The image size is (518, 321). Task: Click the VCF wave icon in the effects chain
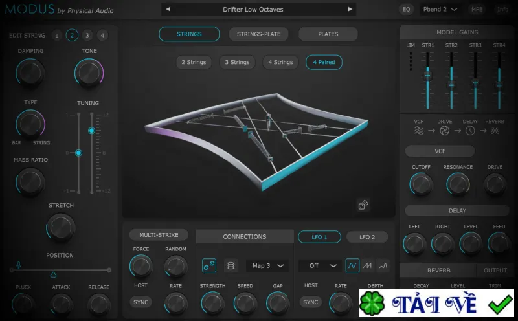pyautogui.click(x=418, y=131)
